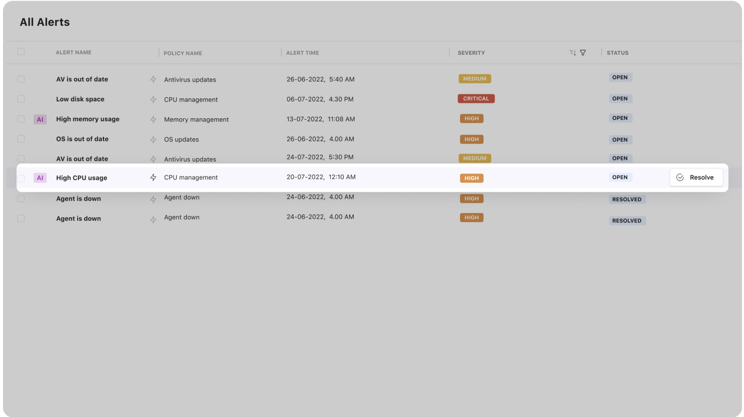Click the lightning icon on the Agent down row
Viewport: 744px width, 417px height.
click(153, 197)
